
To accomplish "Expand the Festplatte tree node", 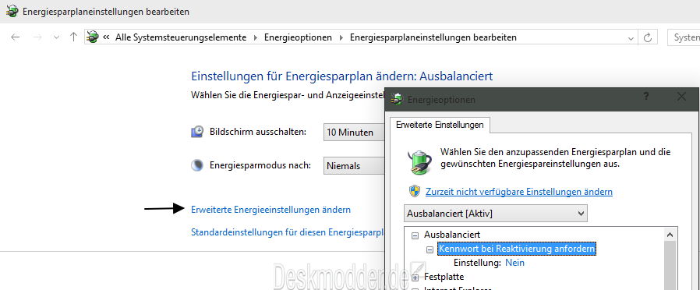I will [x=415, y=278].
